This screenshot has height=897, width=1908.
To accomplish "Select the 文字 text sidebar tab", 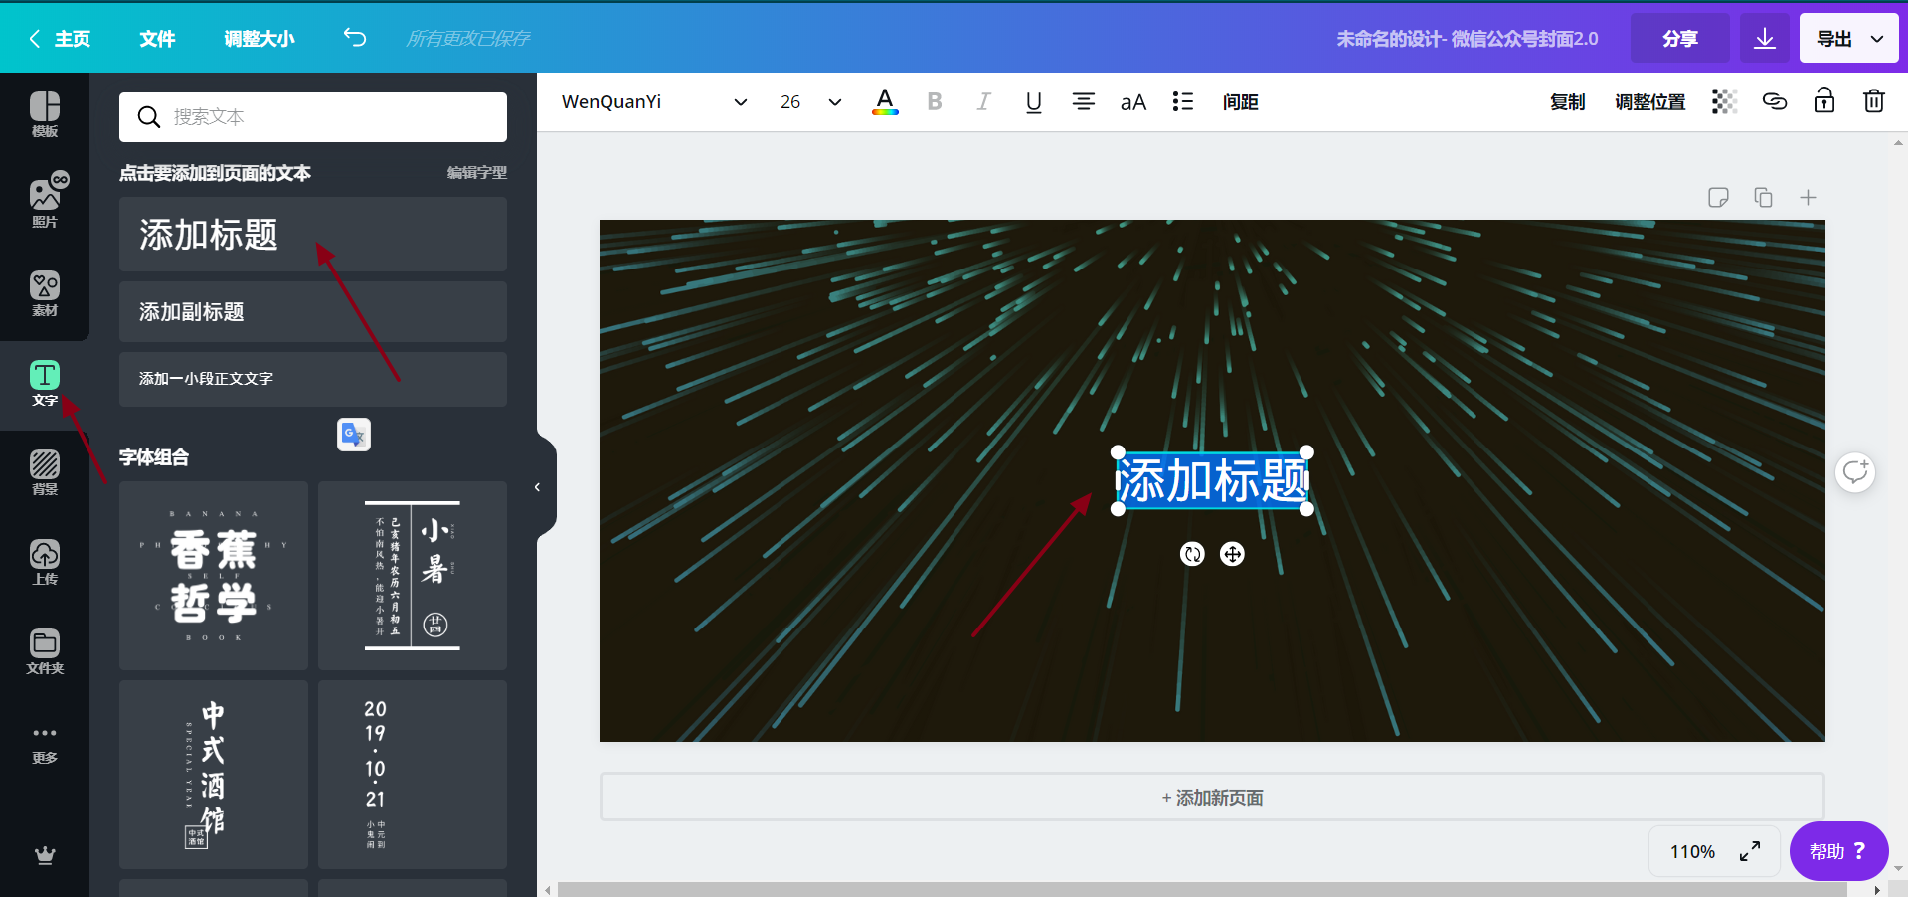I will click(45, 384).
